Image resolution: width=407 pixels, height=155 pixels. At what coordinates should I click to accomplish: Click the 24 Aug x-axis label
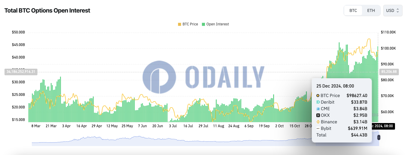(x=234, y=126)
